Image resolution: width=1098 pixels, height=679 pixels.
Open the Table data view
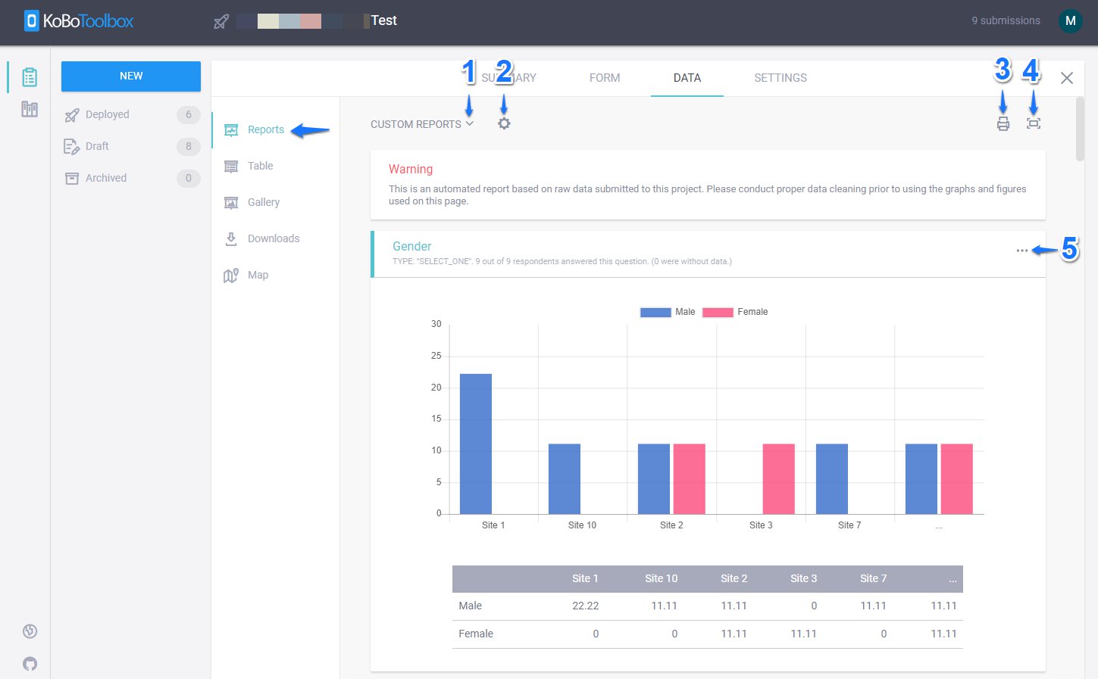click(x=260, y=166)
